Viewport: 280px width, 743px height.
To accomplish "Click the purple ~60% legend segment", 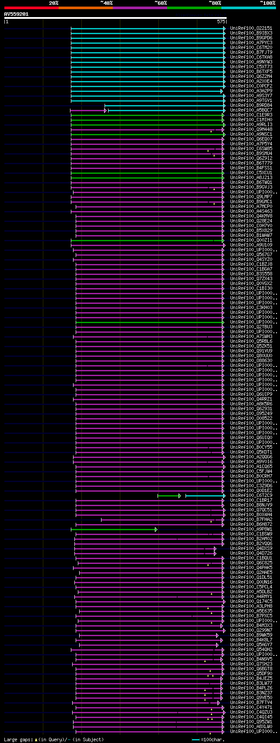I will (140, 7).
